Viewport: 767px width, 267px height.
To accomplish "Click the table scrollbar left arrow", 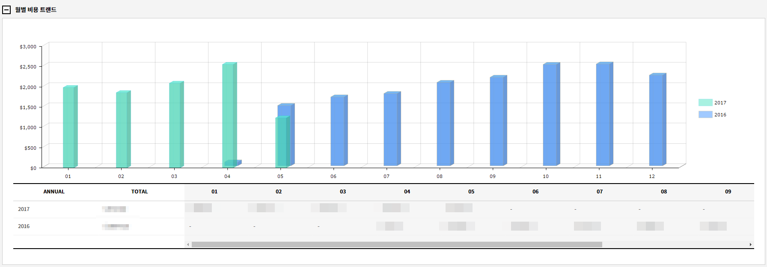I will (188, 245).
